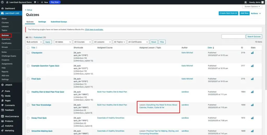
Task: Switch to the Settings tab
Action: click(42, 22)
